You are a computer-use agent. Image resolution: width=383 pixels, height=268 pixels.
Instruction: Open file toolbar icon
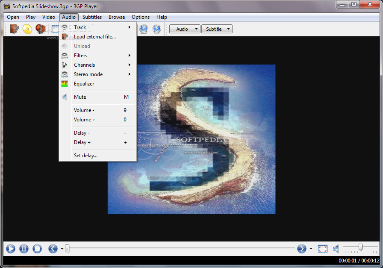coord(15,29)
